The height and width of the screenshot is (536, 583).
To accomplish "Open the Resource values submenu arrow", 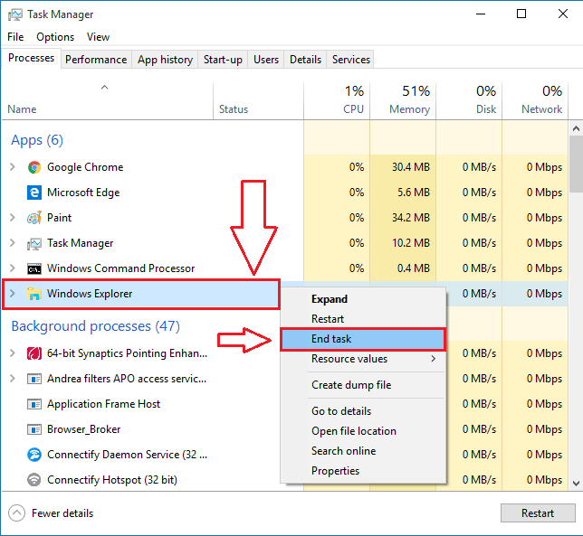I will [433, 359].
